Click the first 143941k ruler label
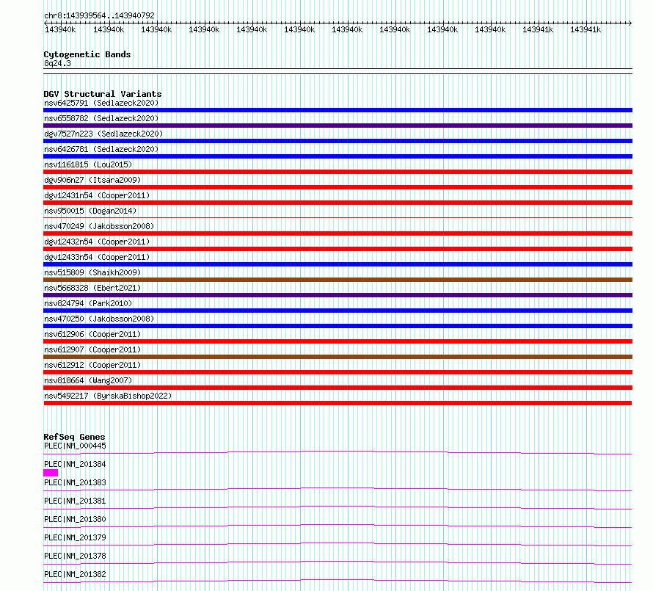The height and width of the screenshot is (591, 653). point(538,29)
